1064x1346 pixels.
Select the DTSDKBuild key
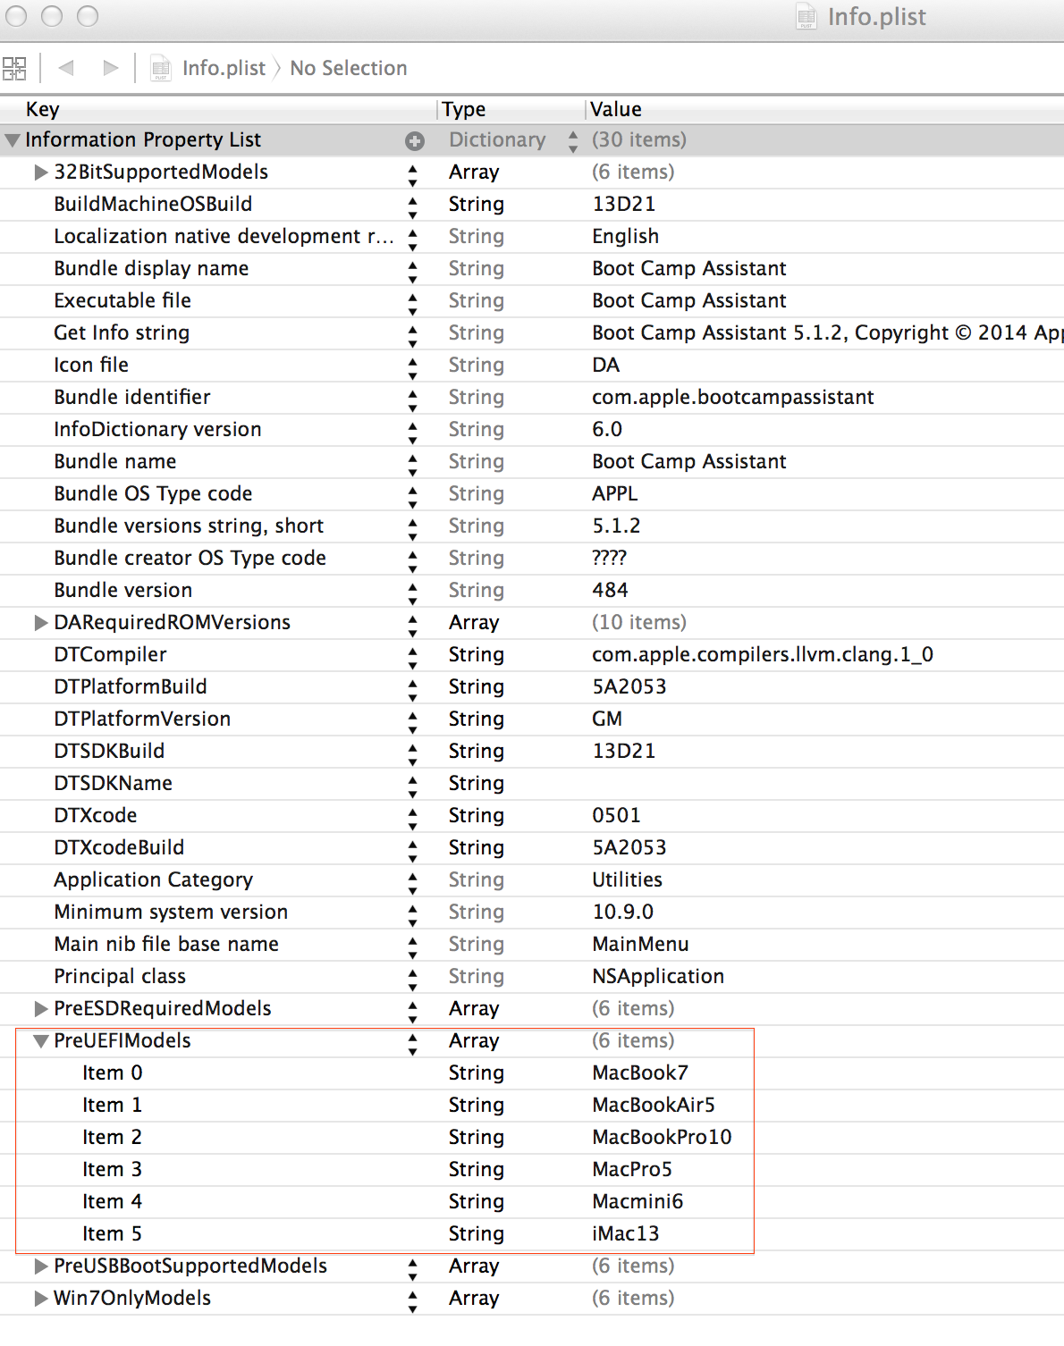109,752
